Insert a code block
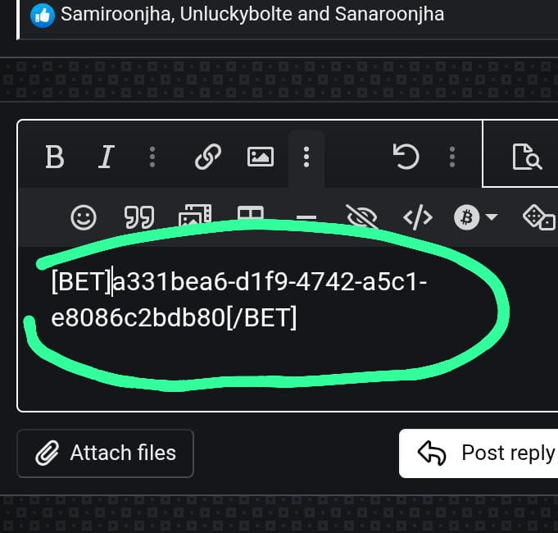 (418, 217)
